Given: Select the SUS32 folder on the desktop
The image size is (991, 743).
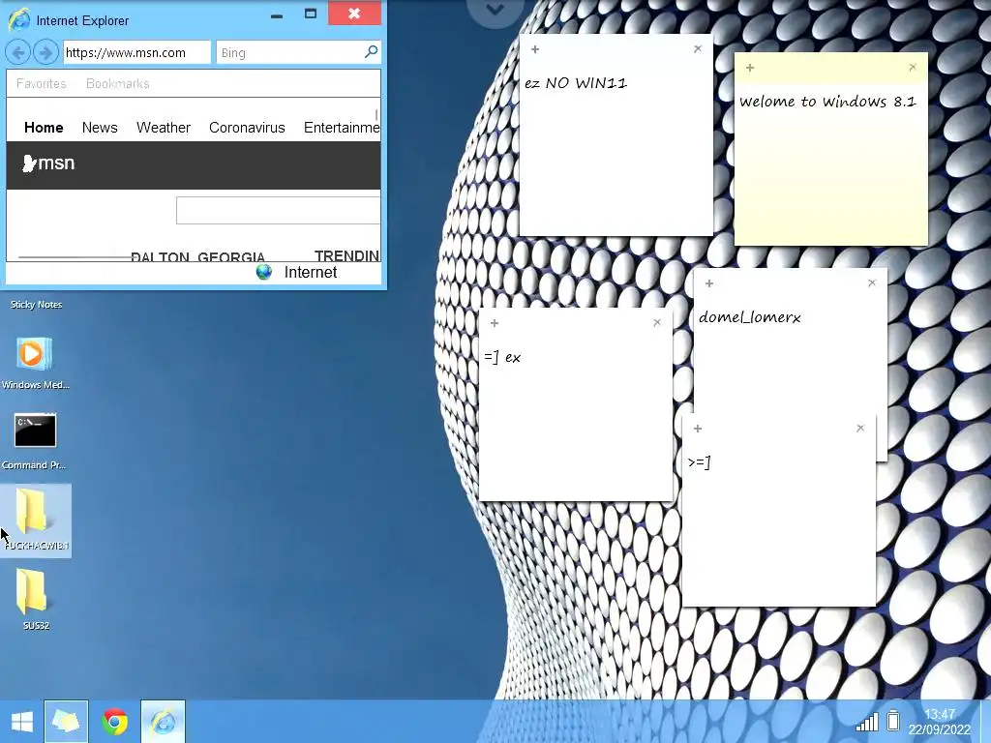Looking at the screenshot, I should (33, 599).
